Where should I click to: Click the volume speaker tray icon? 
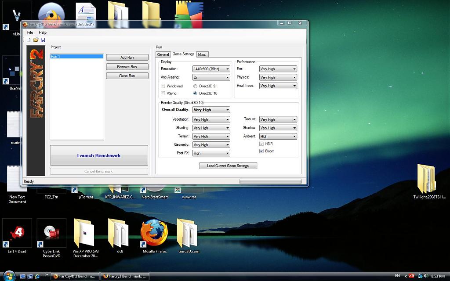(x=425, y=276)
